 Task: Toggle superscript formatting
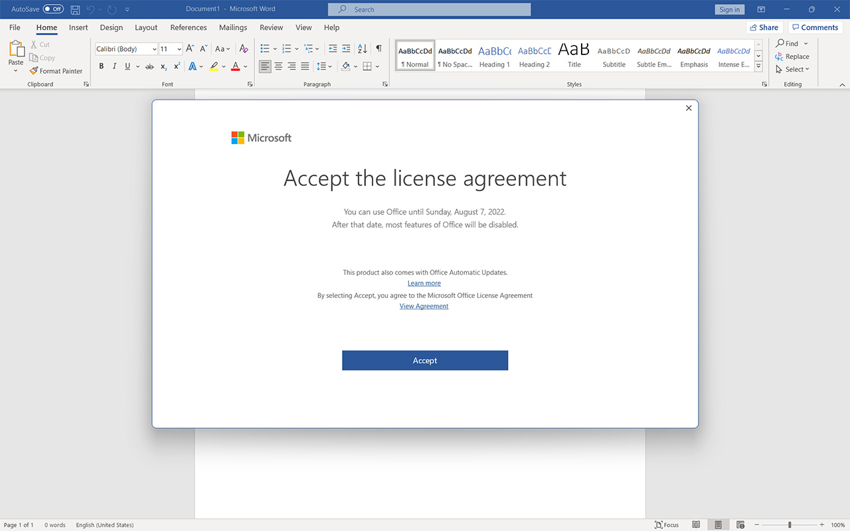coord(177,66)
